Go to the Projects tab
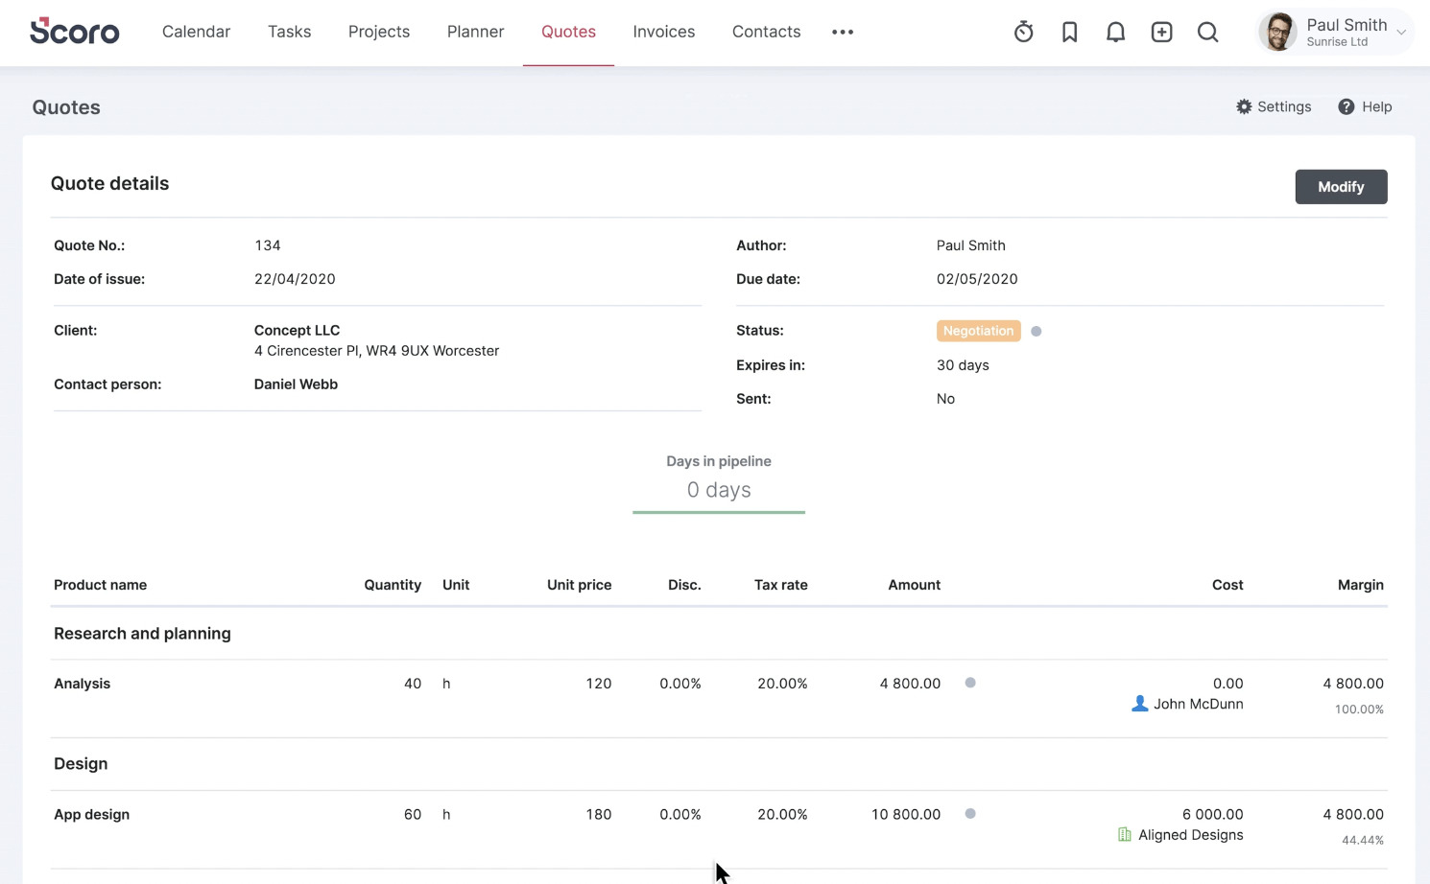The height and width of the screenshot is (884, 1430). pyautogui.click(x=379, y=32)
